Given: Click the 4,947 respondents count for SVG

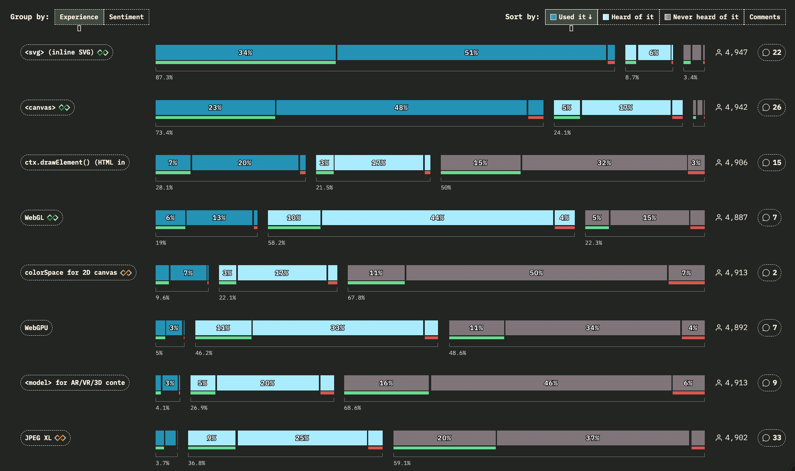Looking at the screenshot, I should [x=732, y=52].
